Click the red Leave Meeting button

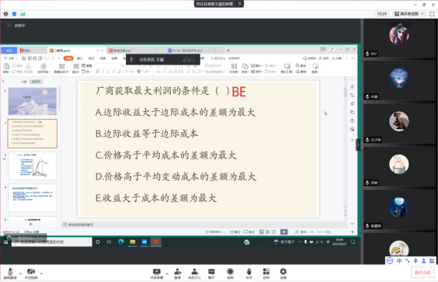[x=422, y=273]
